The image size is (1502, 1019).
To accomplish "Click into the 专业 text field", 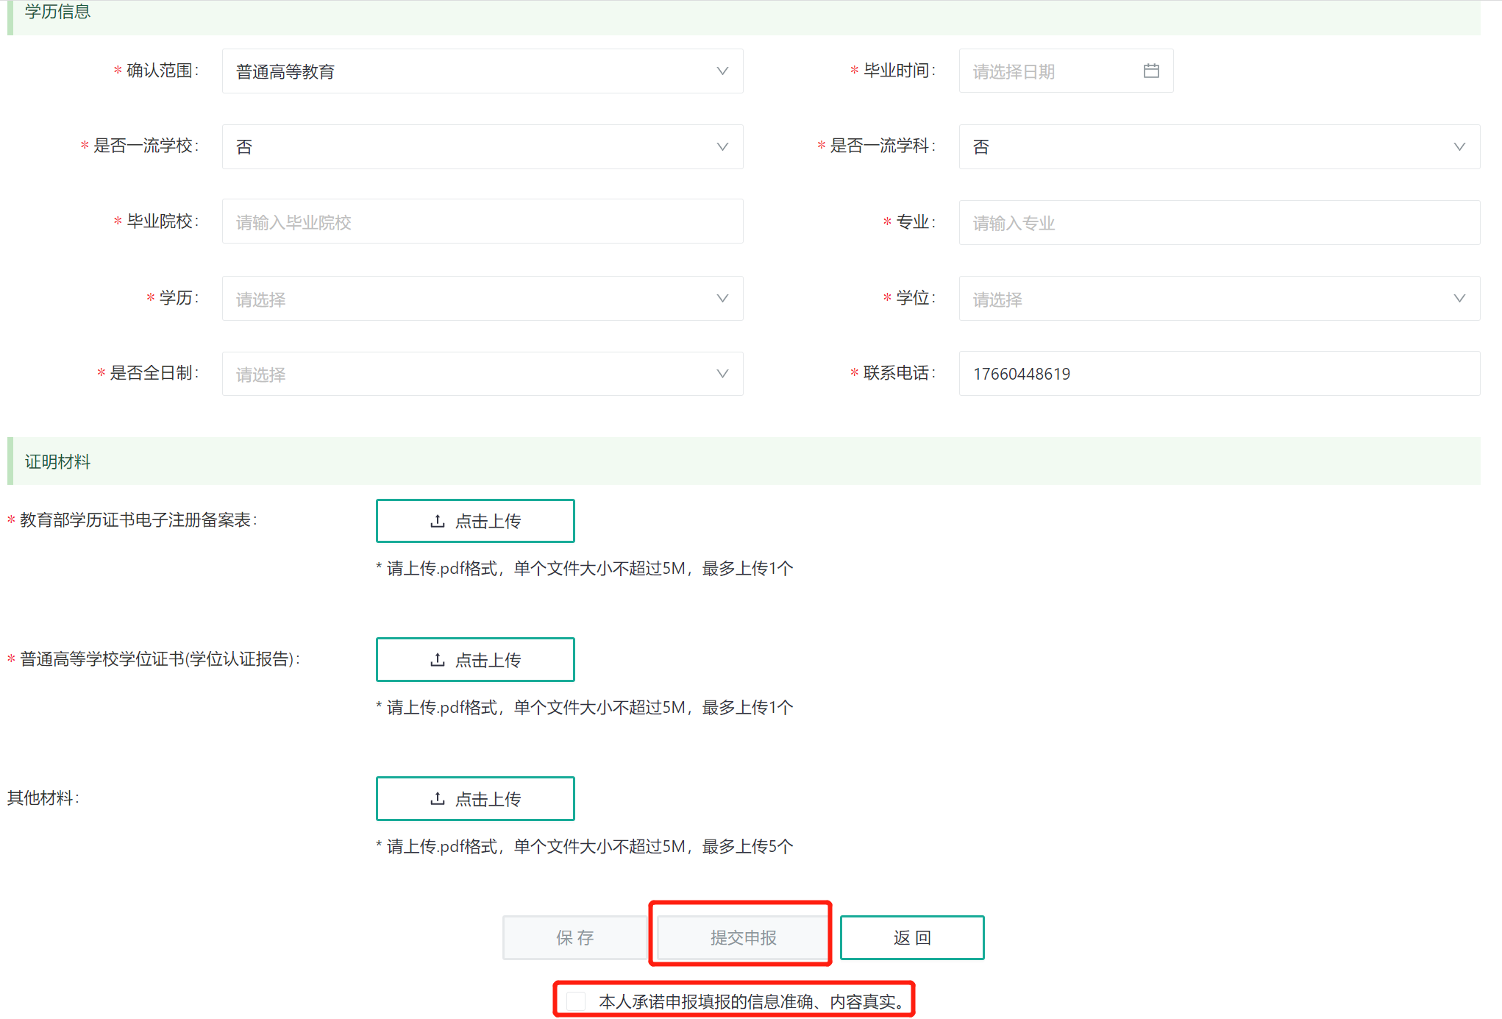I will 1218,222.
